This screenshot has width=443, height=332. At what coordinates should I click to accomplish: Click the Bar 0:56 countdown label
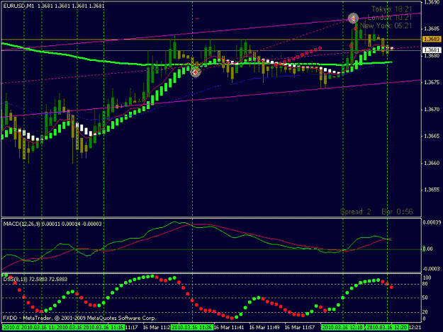(x=397, y=212)
